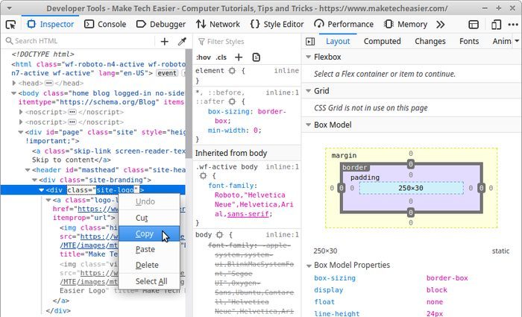Click the min-width: 0 declaration value

pos(255,131)
